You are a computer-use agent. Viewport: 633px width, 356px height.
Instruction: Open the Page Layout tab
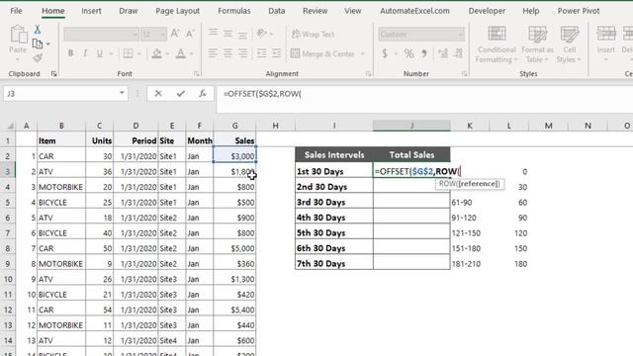tap(178, 11)
